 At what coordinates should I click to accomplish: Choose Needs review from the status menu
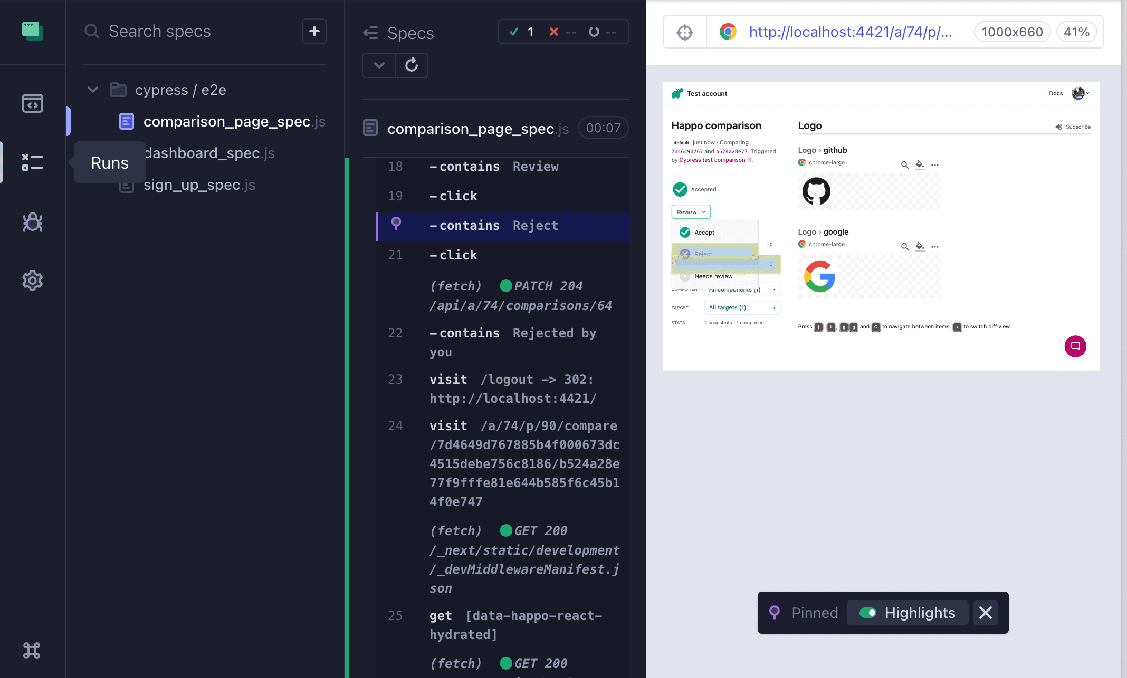pyautogui.click(x=713, y=276)
